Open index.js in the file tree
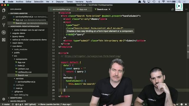Viewport: 189px width, 106px height. point(21,66)
